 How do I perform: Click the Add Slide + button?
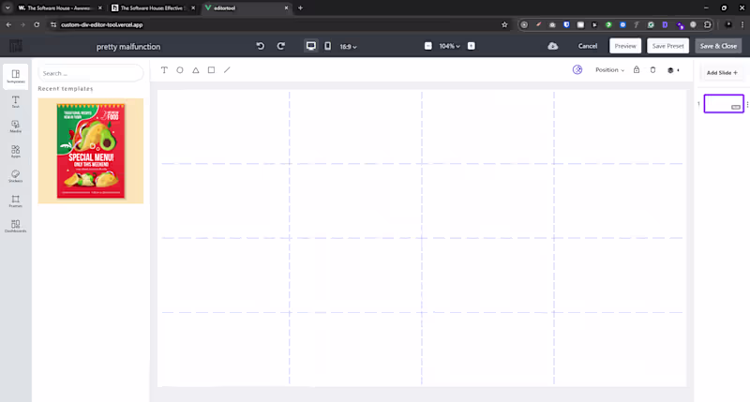[x=722, y=73]
